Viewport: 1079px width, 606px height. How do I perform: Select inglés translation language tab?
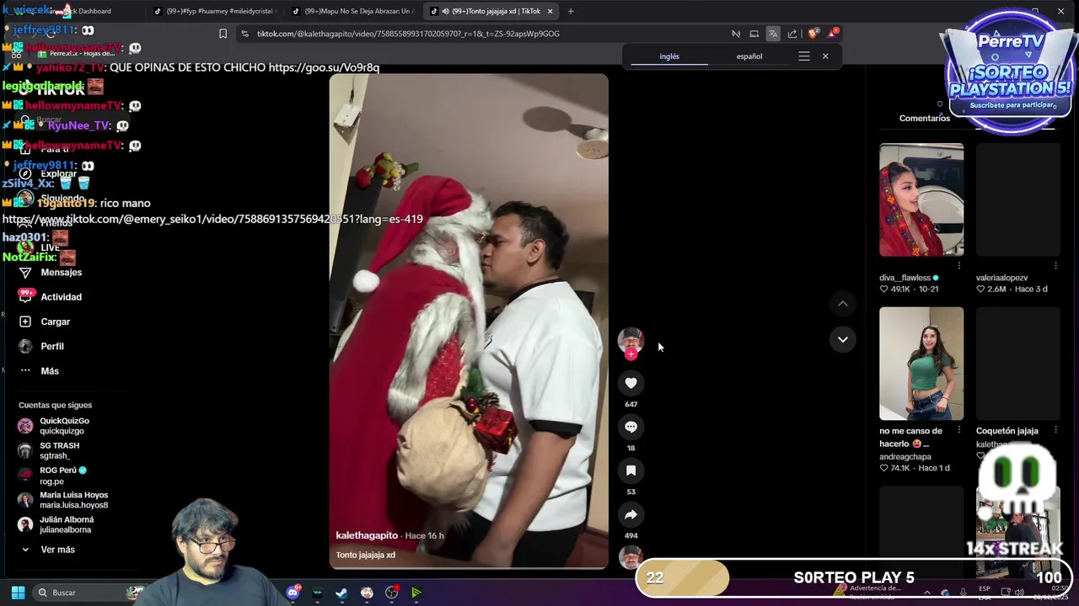pyautogui.click(x=669, y=56)
